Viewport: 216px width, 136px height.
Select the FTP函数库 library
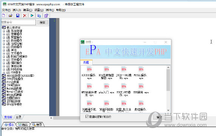[x=11, y=82]
